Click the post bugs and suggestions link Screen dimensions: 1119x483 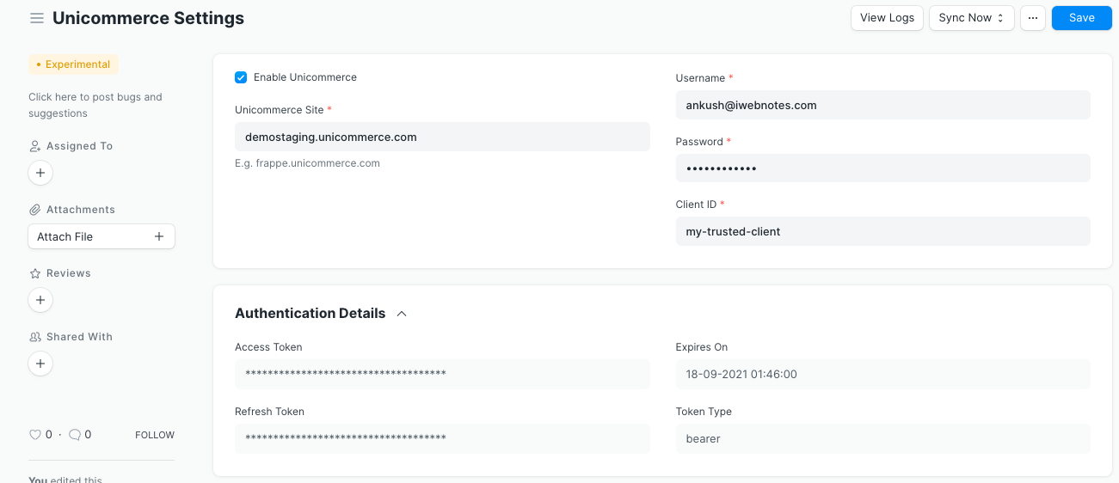click(x=95, y=105)
